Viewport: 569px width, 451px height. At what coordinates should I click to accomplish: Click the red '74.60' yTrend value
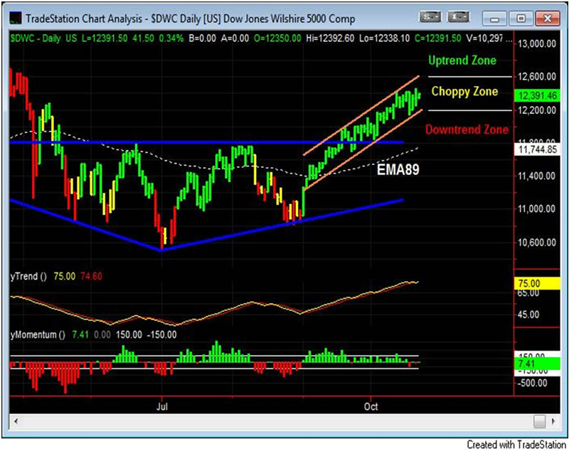click(x=91, y=277)
